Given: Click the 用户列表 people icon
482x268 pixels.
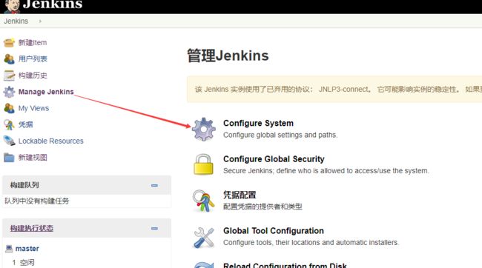Looking at the screenshot, I should 9,59.
